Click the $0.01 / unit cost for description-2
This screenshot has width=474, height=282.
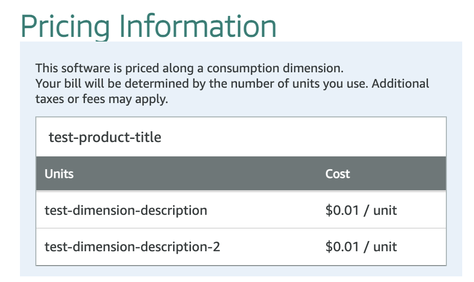(x=361, y=247)
